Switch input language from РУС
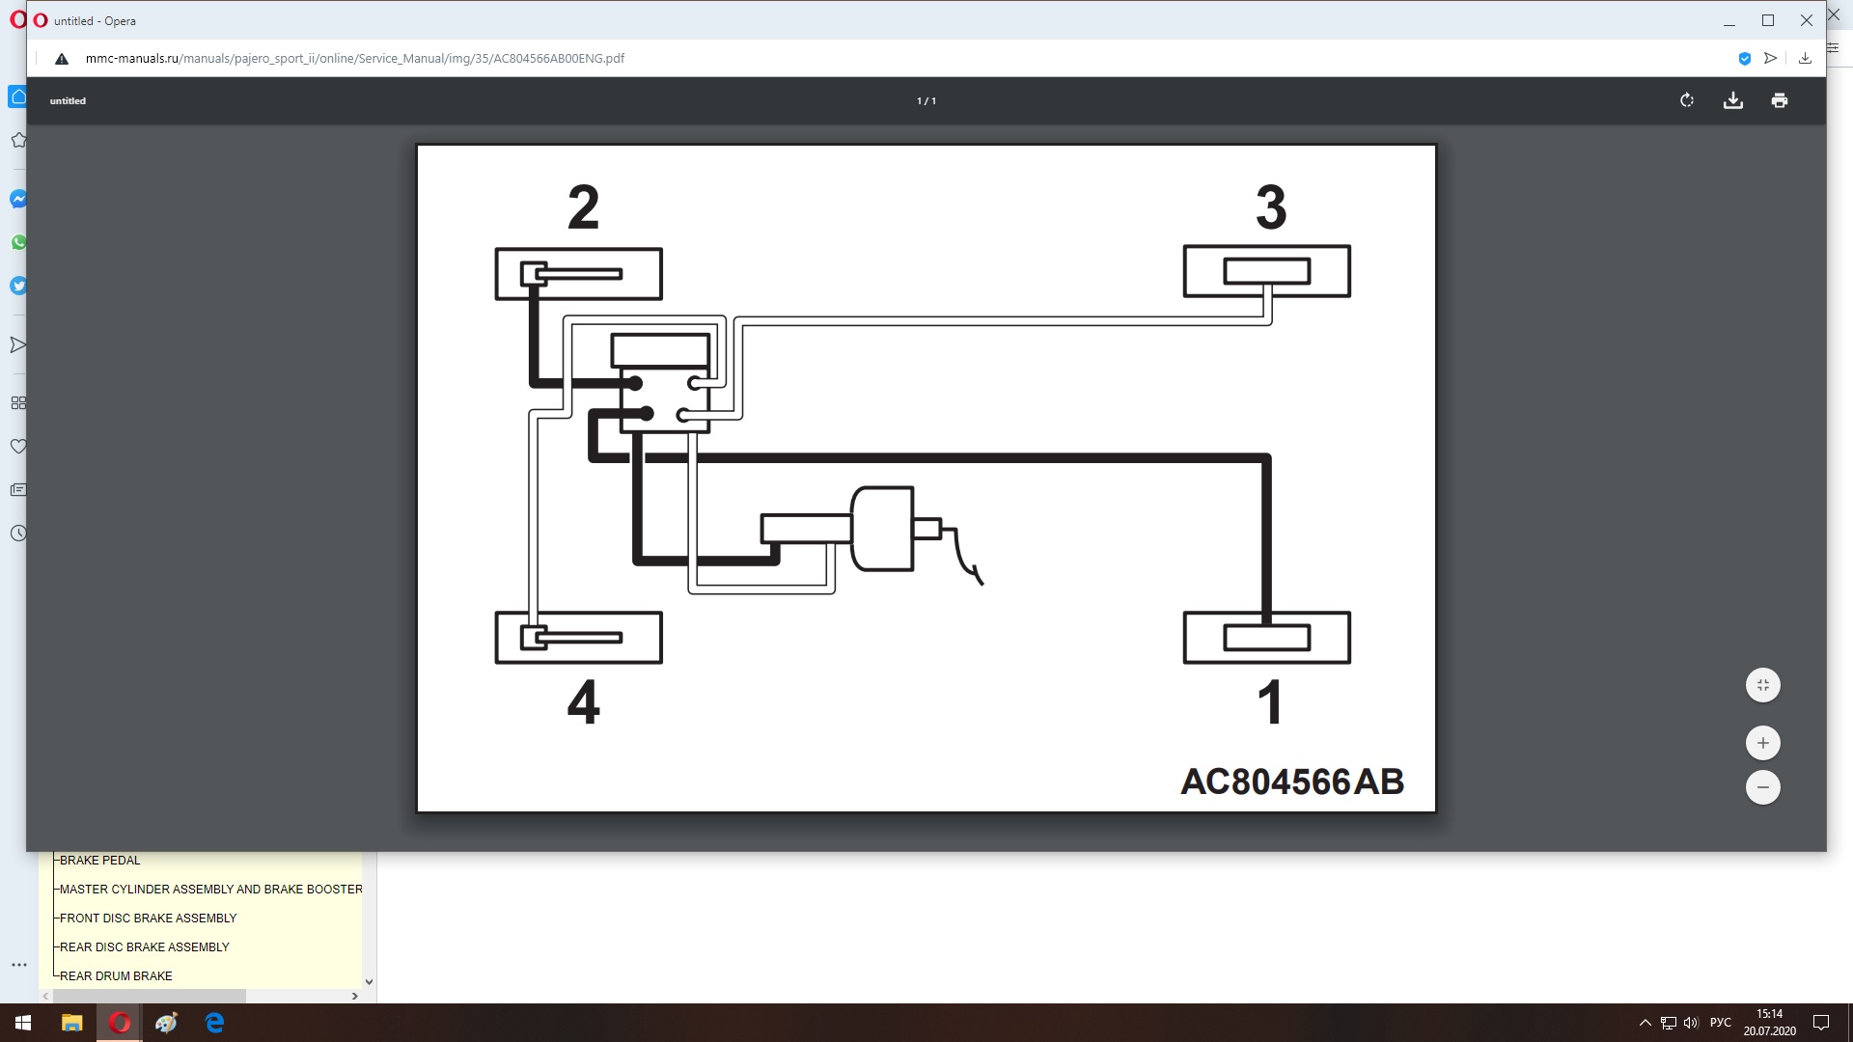1853x1042 pixels. pos(1720,1023)
